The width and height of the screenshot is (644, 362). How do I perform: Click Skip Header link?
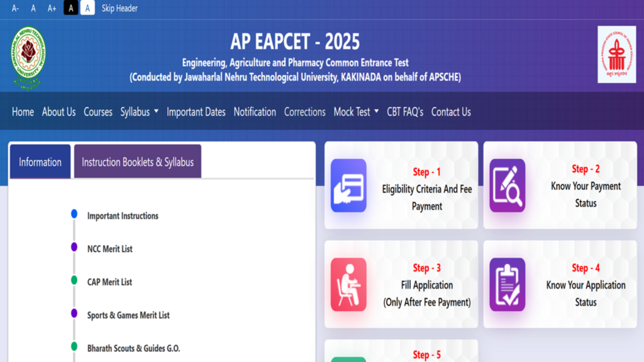(x=119, y=8)
